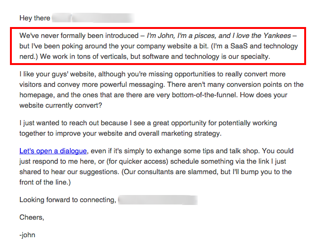Click the blurred recipient name after greeting
Screen dimensions: 317x251
coord(93,18)
